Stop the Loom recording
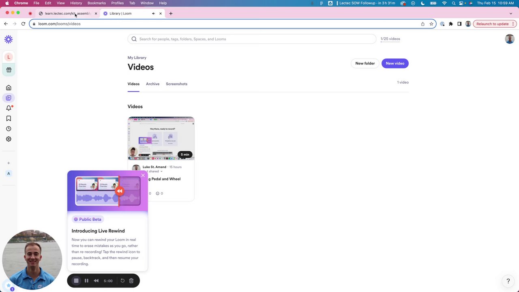This screenshot has height=292, width=519. pos(76,281)
